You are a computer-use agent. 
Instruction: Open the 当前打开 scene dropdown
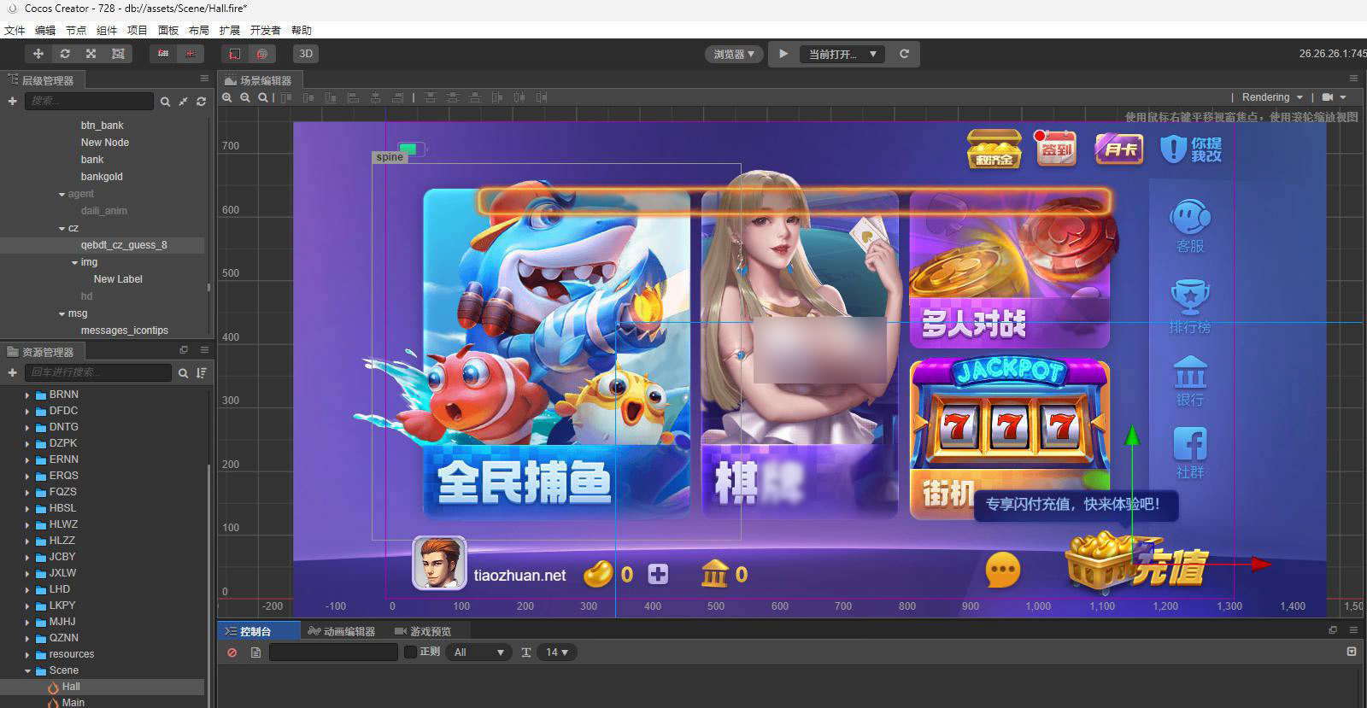842,54
